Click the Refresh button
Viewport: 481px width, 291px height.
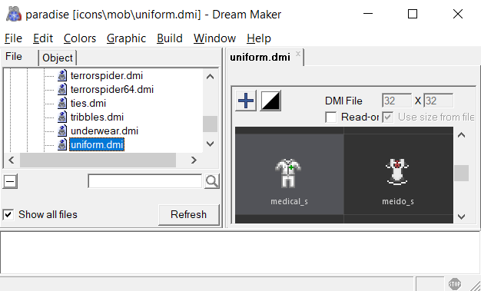(x=189, y=215)
